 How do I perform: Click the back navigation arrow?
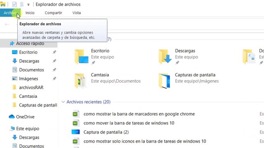pos(7,25)
